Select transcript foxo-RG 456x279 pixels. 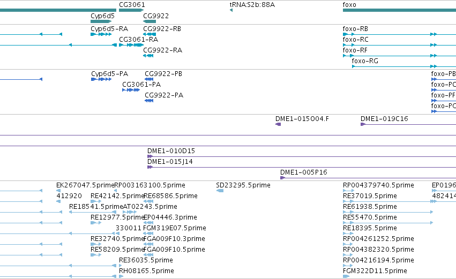click(x=365, y=61)
